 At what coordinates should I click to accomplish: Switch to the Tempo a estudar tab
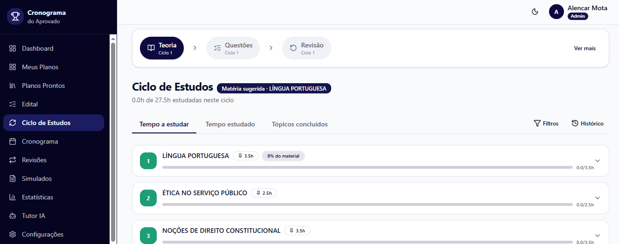pyautogui.click(x=164, y=124)
